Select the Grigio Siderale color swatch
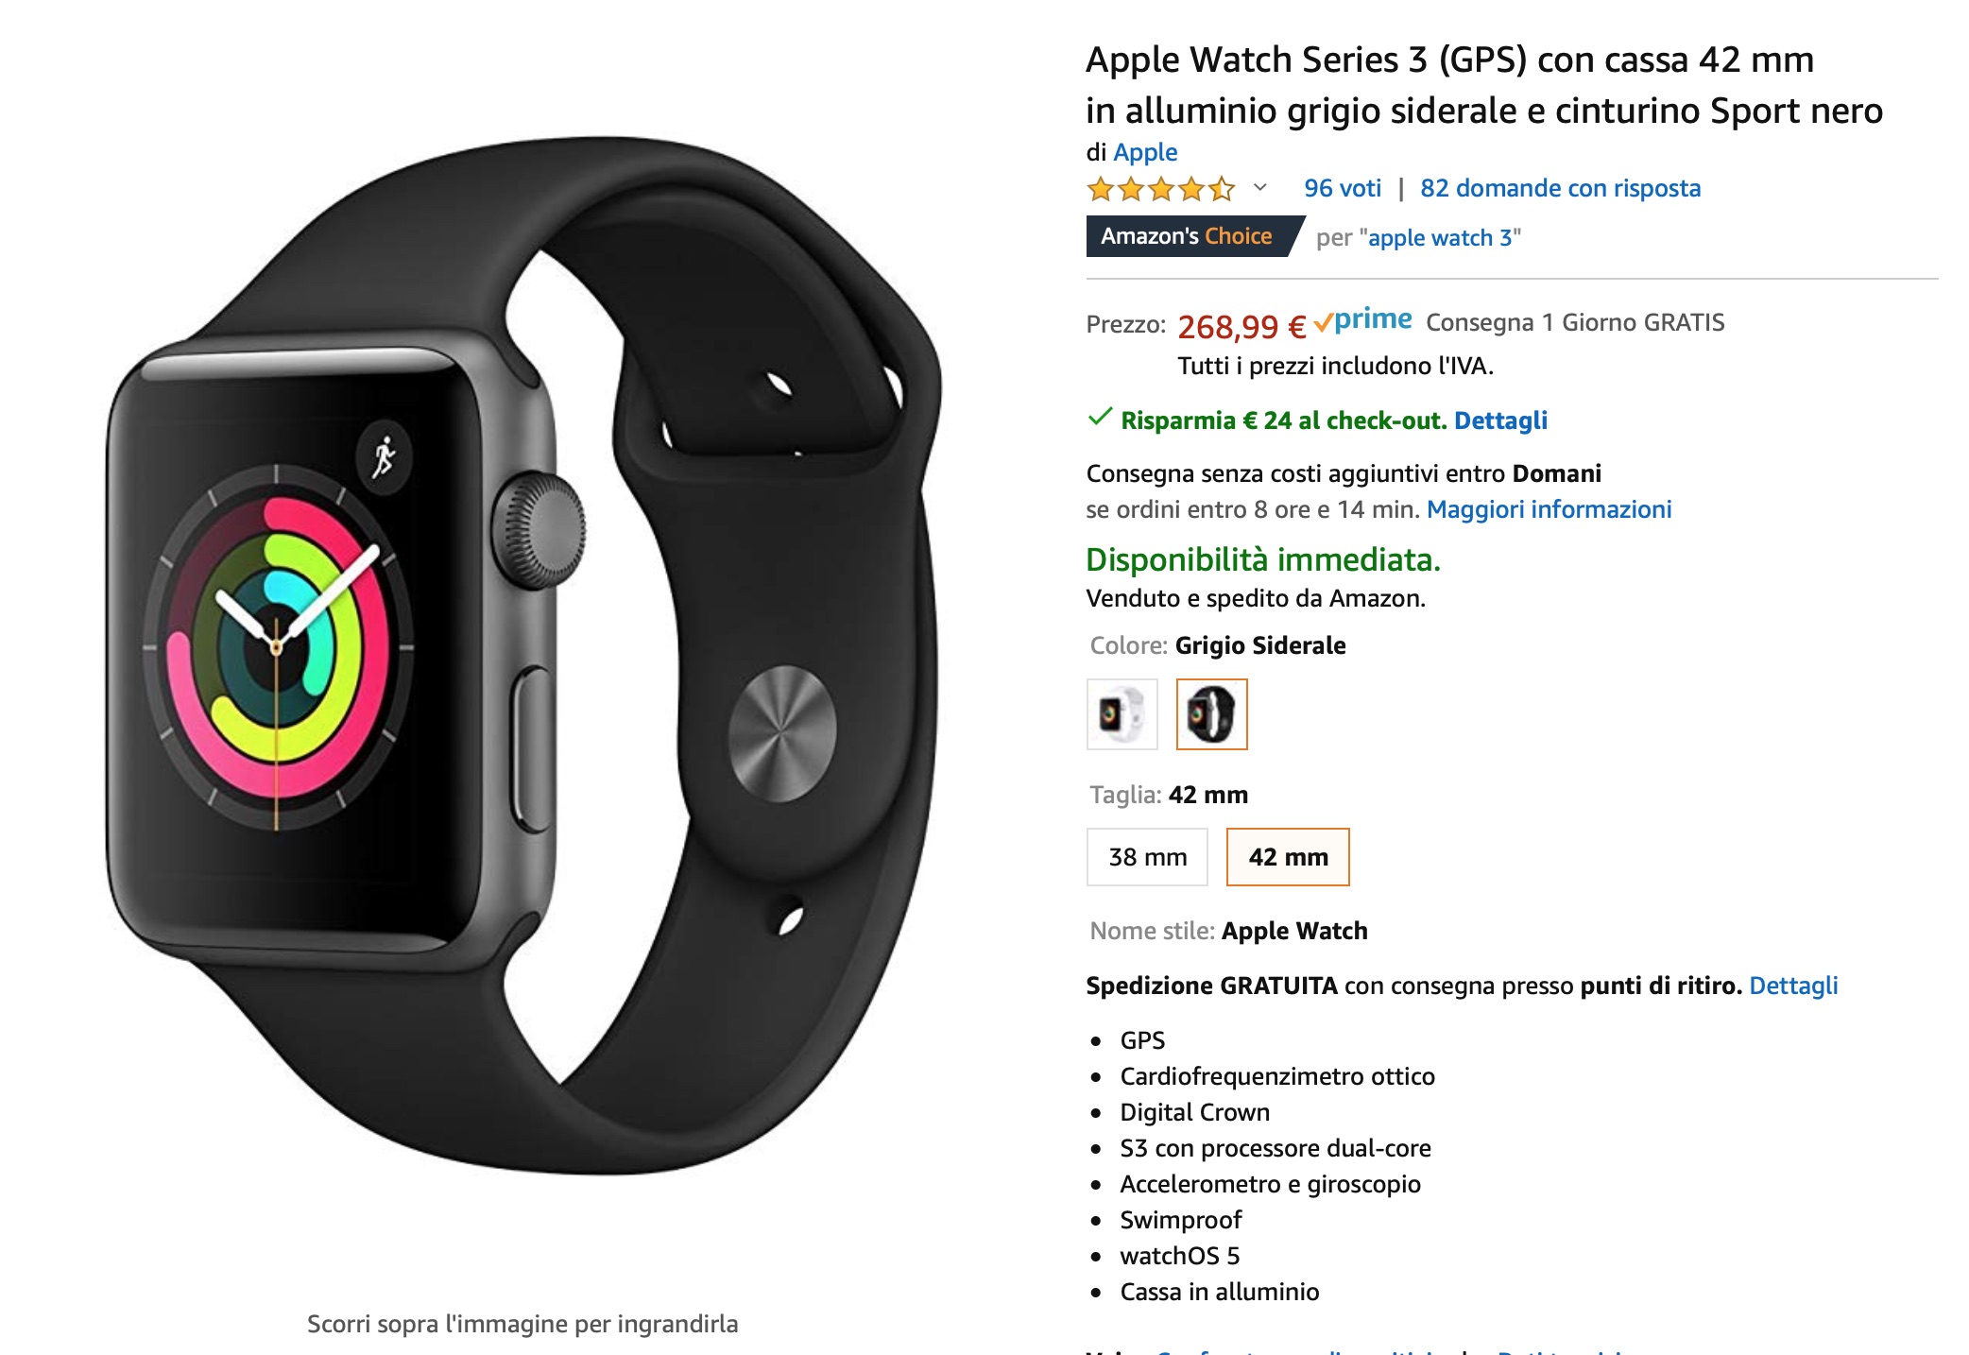Screen dimensions: 1969x1355 tap(1211, 714)
